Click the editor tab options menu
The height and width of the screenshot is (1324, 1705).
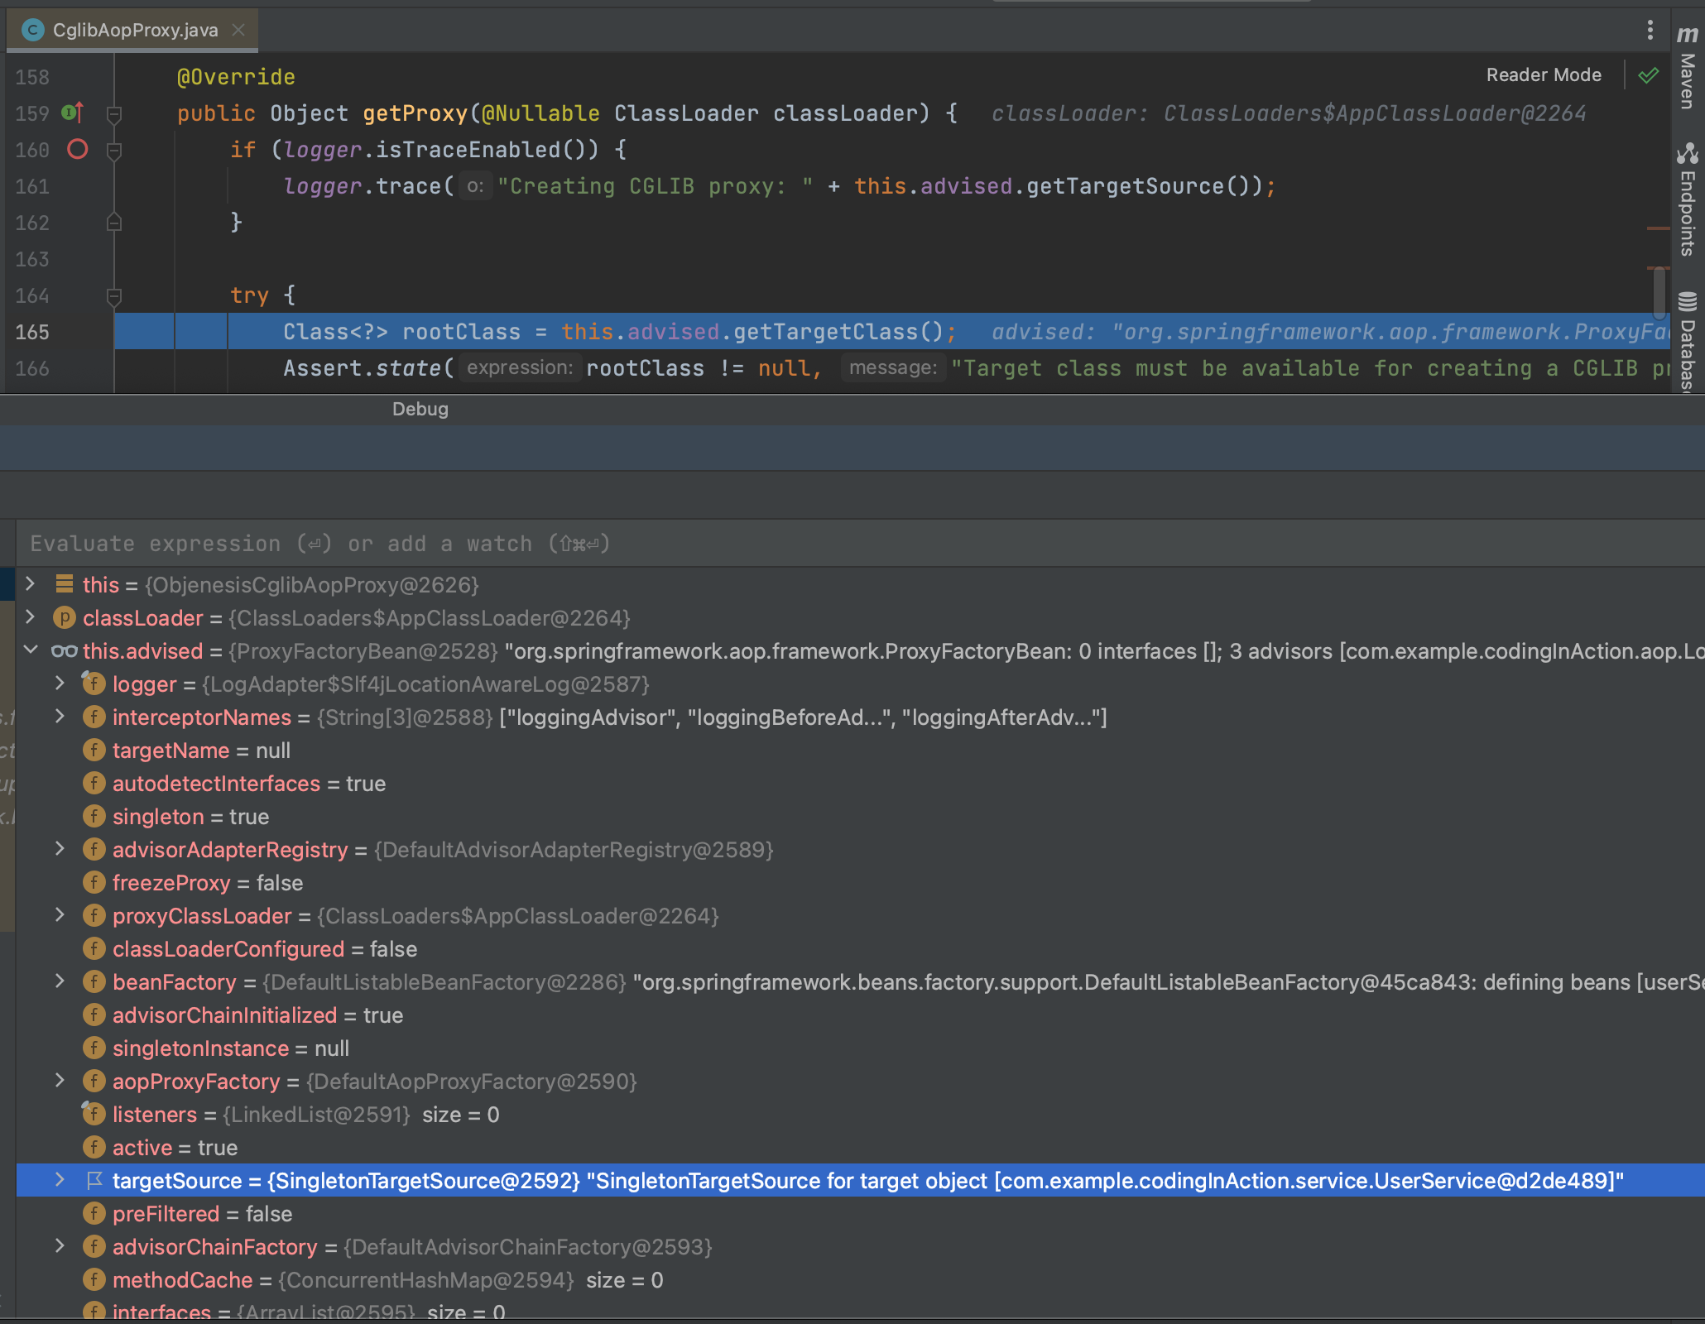(x=1650, y=31)
